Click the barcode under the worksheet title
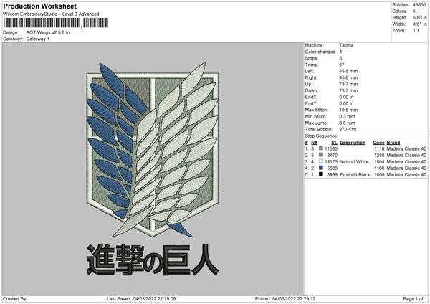This screenshot has height=304, width=430. tap(56, 23)
